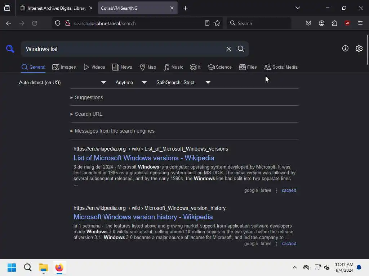Open recent browsing Firefox View icon
This screenshot has width=369, height=276.
(7, 8)
